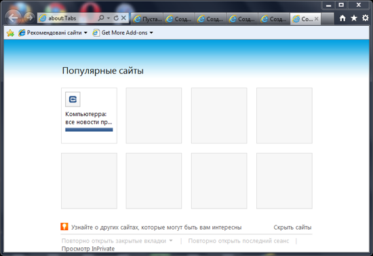The width and height of the screenshot is (373, 256).
Task: Open 'Get More Add-ons' favorites item
Action: (120, 33)
